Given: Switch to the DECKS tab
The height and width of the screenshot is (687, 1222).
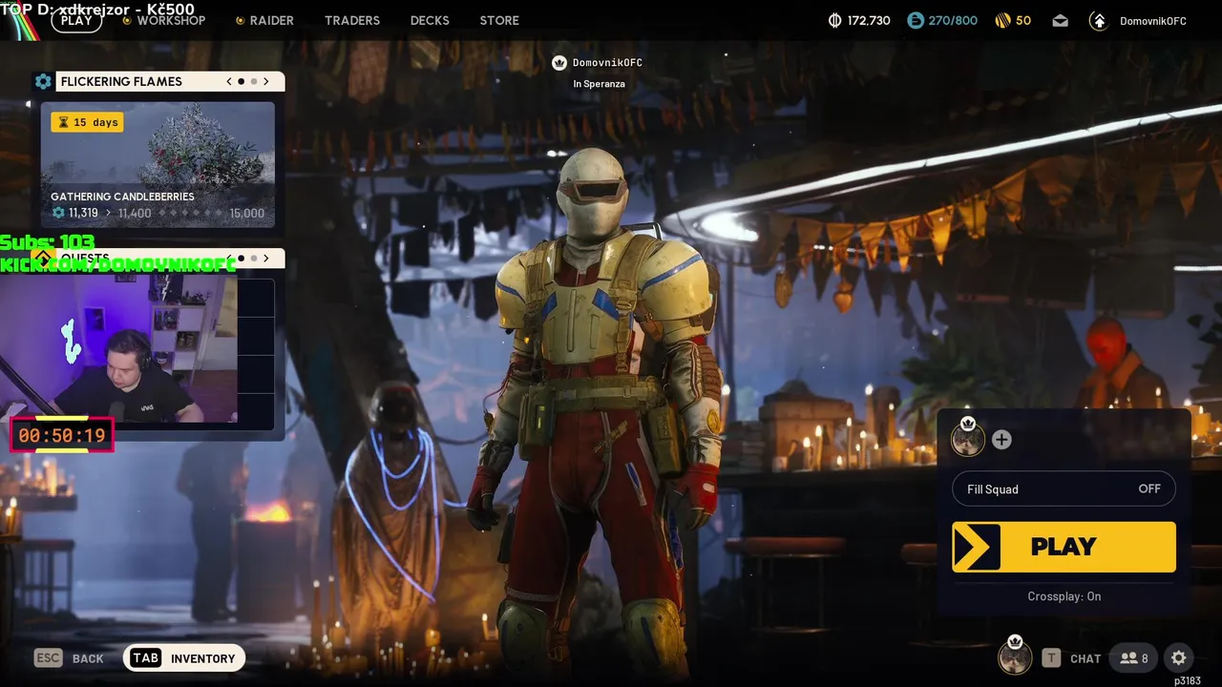Looking at the screenshot, I should pos(430,20).
